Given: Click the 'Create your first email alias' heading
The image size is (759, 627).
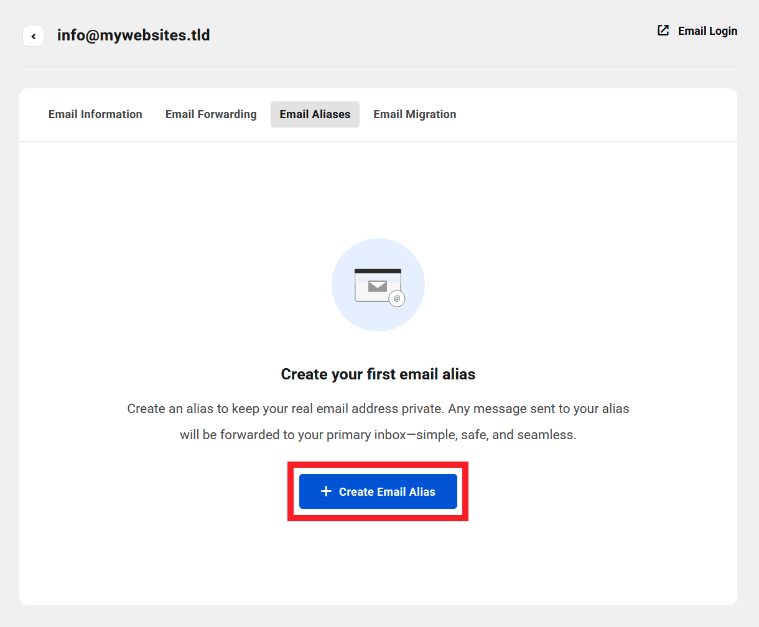Looking at the screenshot, I should click(x=378, y=374).
